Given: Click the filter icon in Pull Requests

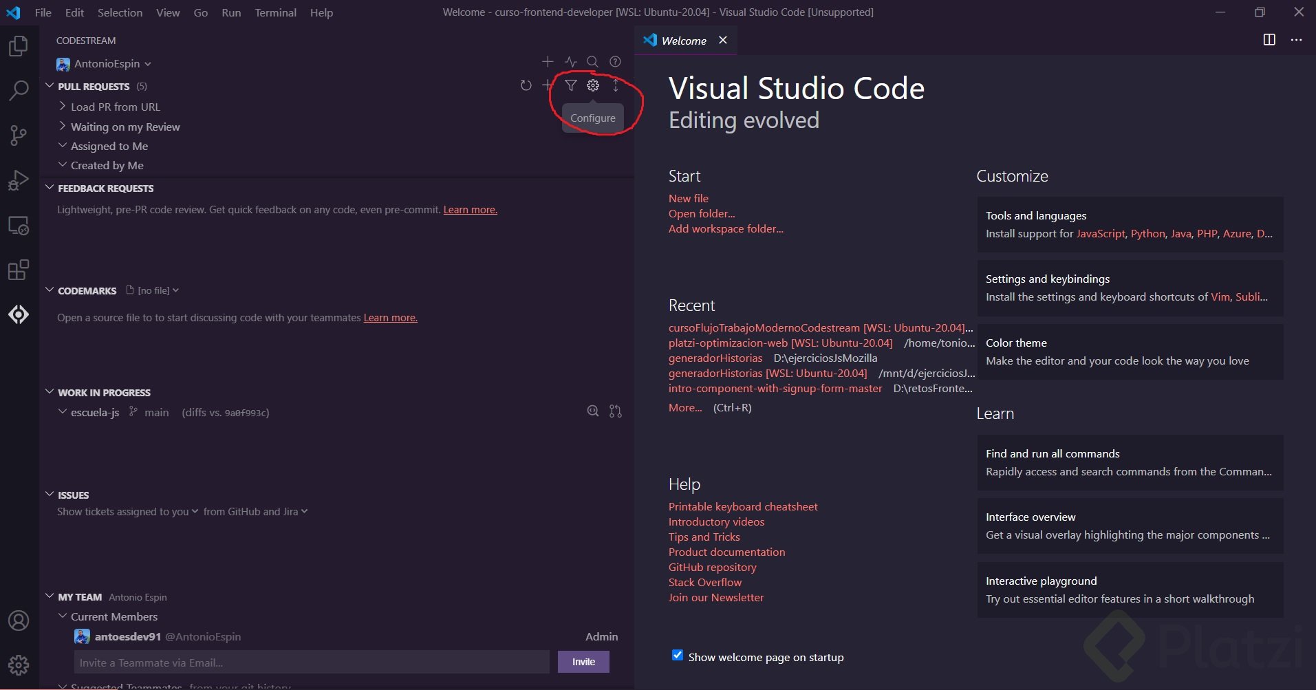Looking at the screenshot, I should tap(570, 85).
